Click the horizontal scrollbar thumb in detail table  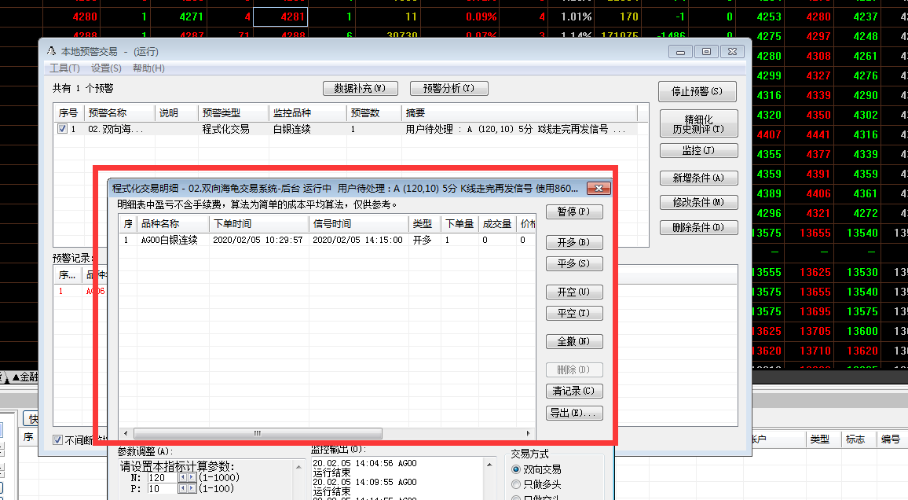pyautogui.click(x=258, y=433)
